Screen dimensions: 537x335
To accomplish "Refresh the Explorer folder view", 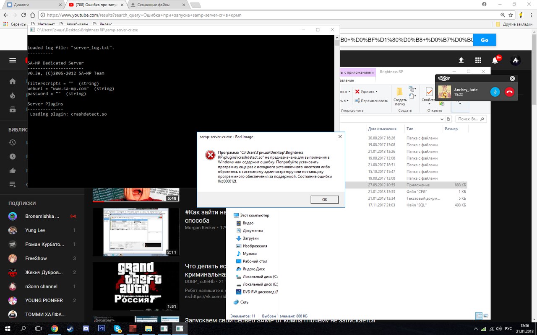I will [x=449, y=119].
